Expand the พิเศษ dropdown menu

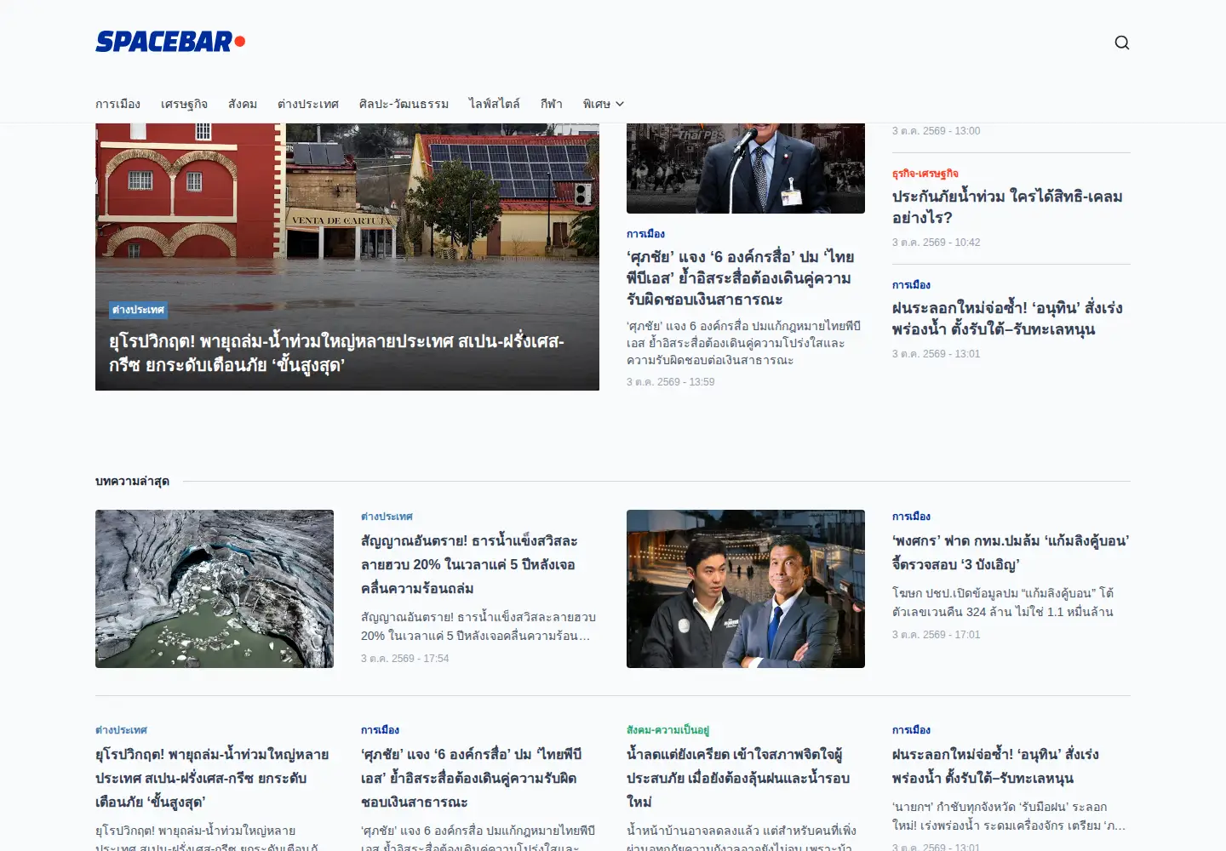604,104
